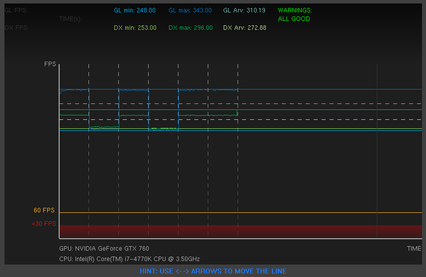Click the WARNINGS label
Viewport: 426px width, 277px height.
click(x=295, y=10)
